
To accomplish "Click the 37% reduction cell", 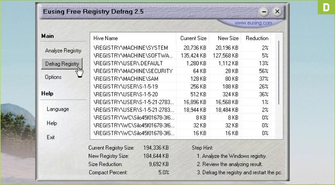I will click(264, 79).
